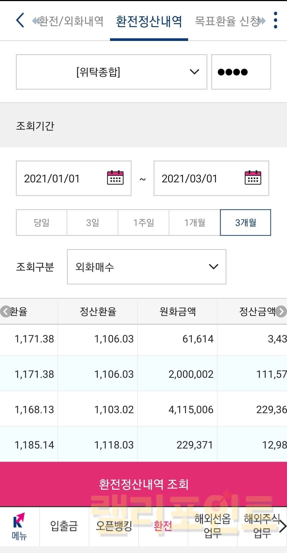This screenshot has width=287, height=553.
Task: Open the K 메뉴 main menu
Action: point(19,526)
